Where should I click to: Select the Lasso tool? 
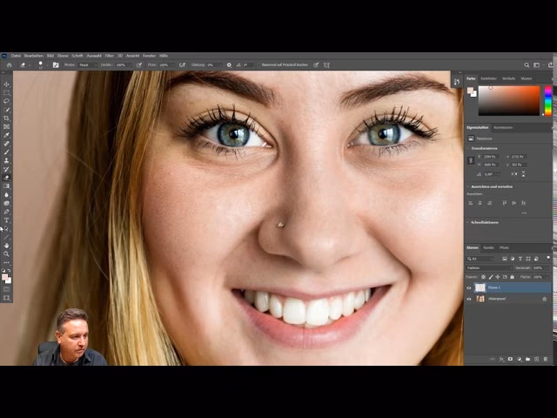[7, 101]
